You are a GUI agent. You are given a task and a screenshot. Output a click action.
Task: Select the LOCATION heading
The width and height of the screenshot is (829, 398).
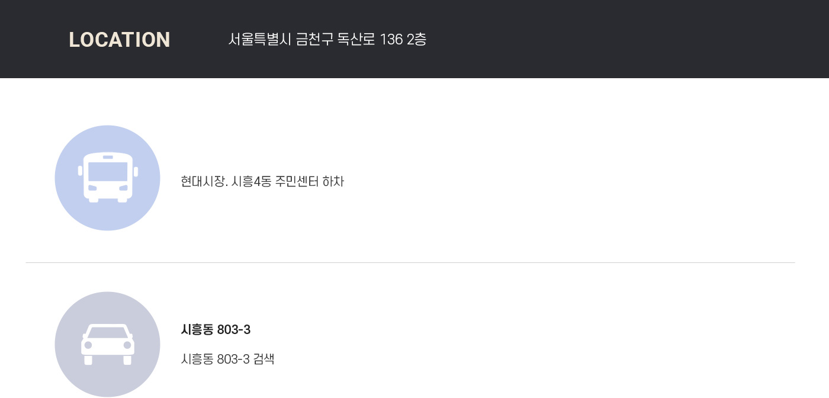[120, 40]
